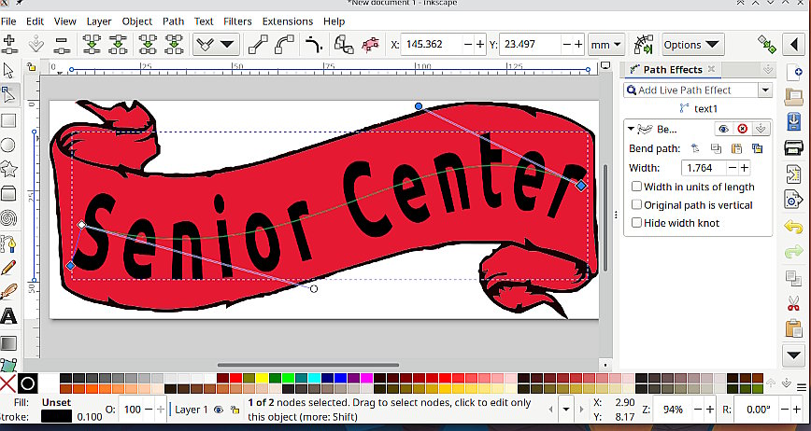Viewport: 811px width, 431px height.
Task: Open Add Live Path Effect dropdown
Action: 765,90
